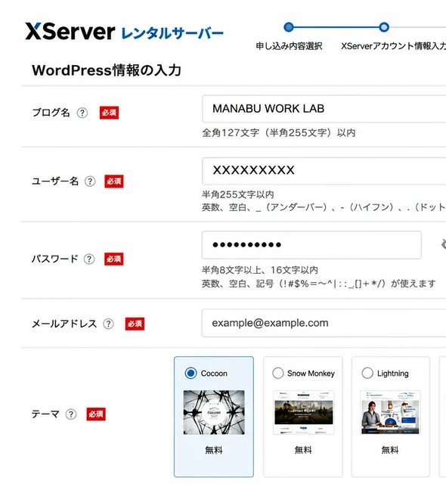
Task: Click the 必須 badge beside テーマ
Action: 96,414
